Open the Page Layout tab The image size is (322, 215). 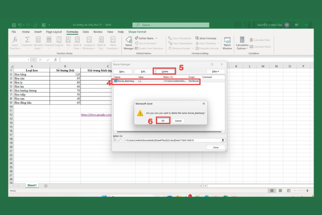[x=54, y=32]
